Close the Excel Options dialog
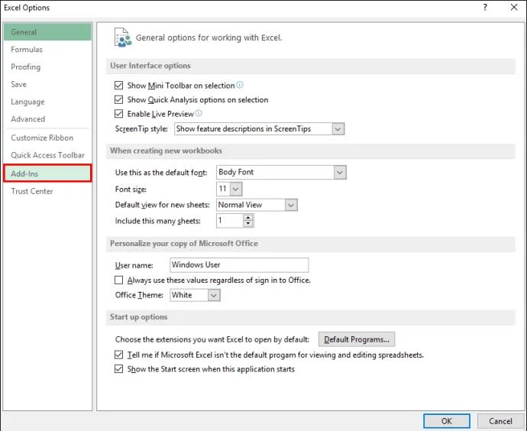The width and height of the screenshot is (527, 431). (x=514, y=7)
